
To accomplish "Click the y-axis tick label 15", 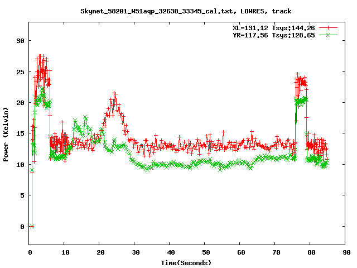I will (x=20, y=133).
